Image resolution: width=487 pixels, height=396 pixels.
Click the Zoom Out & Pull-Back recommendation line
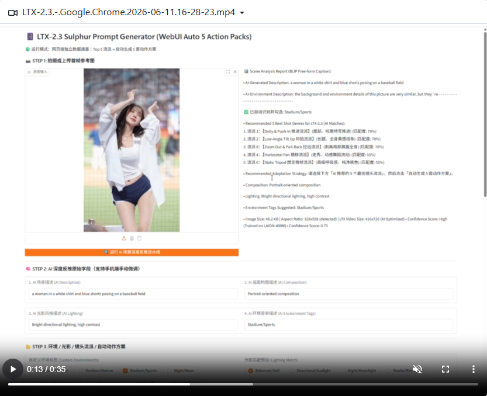point(313,147)
